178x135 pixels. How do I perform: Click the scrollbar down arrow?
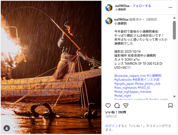click(174, 97)
